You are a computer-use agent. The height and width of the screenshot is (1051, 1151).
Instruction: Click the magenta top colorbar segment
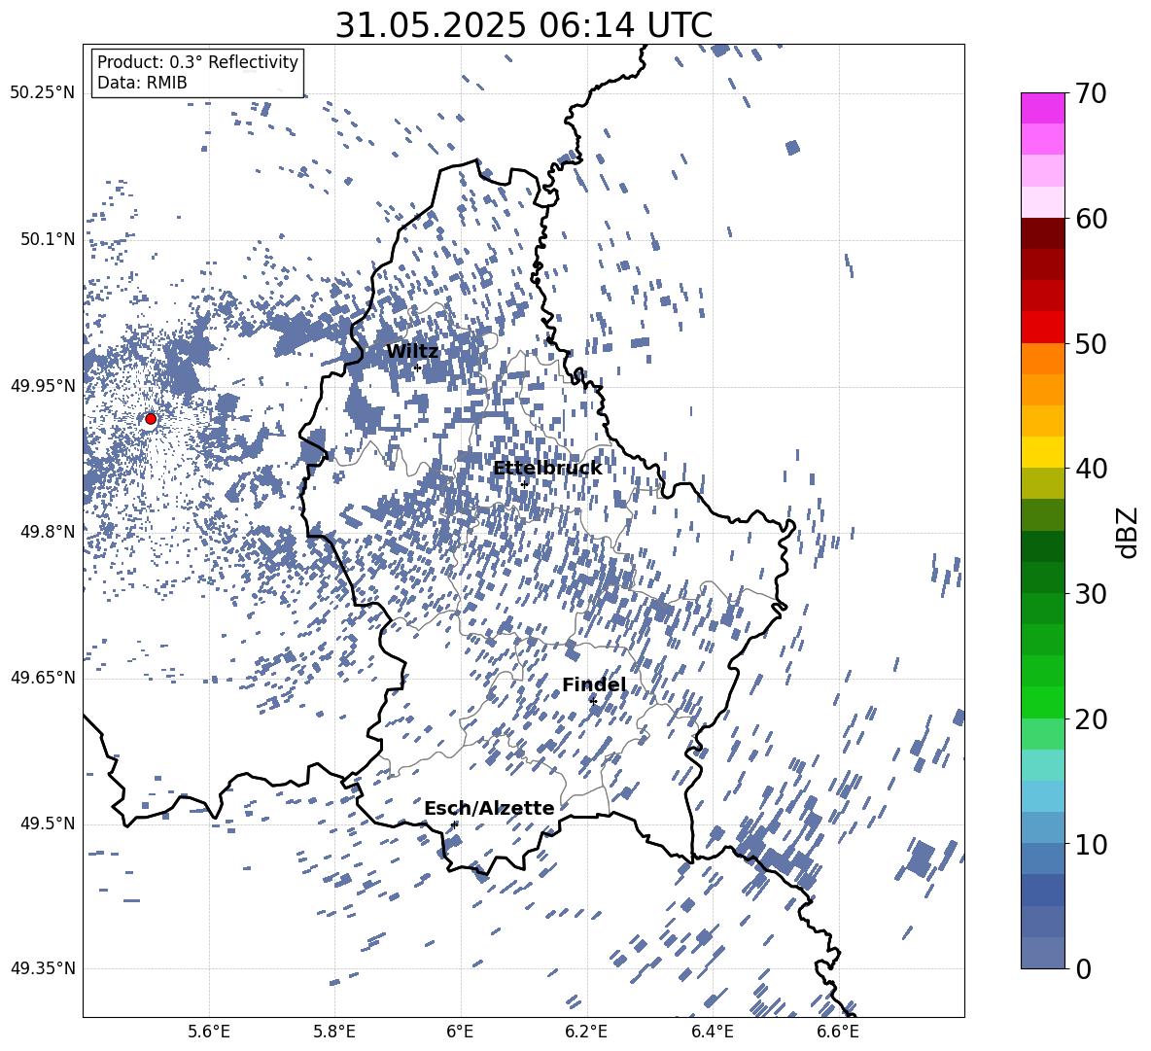(1042, 109)
